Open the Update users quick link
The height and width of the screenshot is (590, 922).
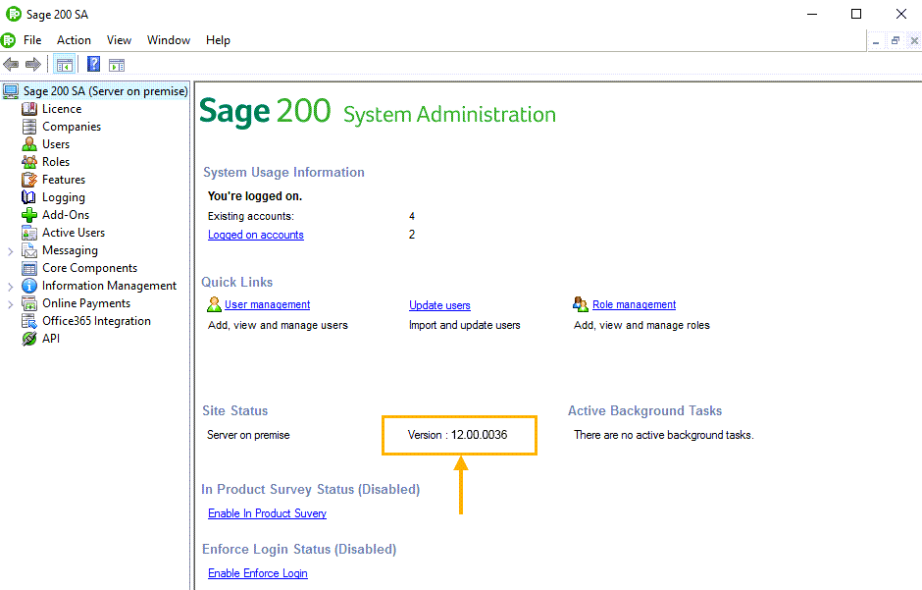pos(439,305)
